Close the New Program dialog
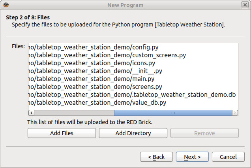The width and height of the screenshot is (251, 168). click(245, 5)
